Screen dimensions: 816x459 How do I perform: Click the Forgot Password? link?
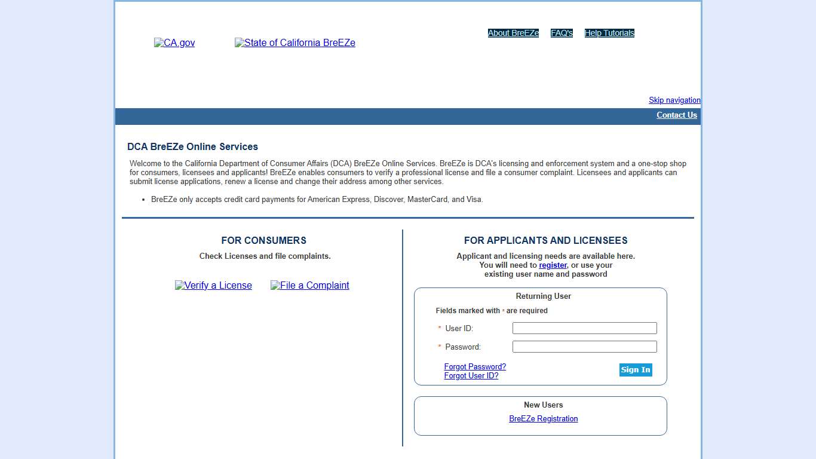coord(475,367)
